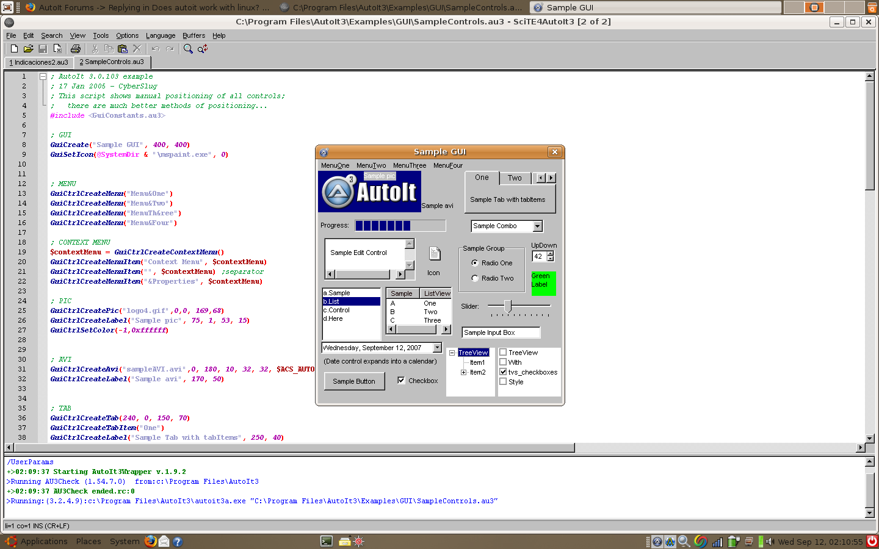Open the Help launcher in bottom panel

point(178,541)
